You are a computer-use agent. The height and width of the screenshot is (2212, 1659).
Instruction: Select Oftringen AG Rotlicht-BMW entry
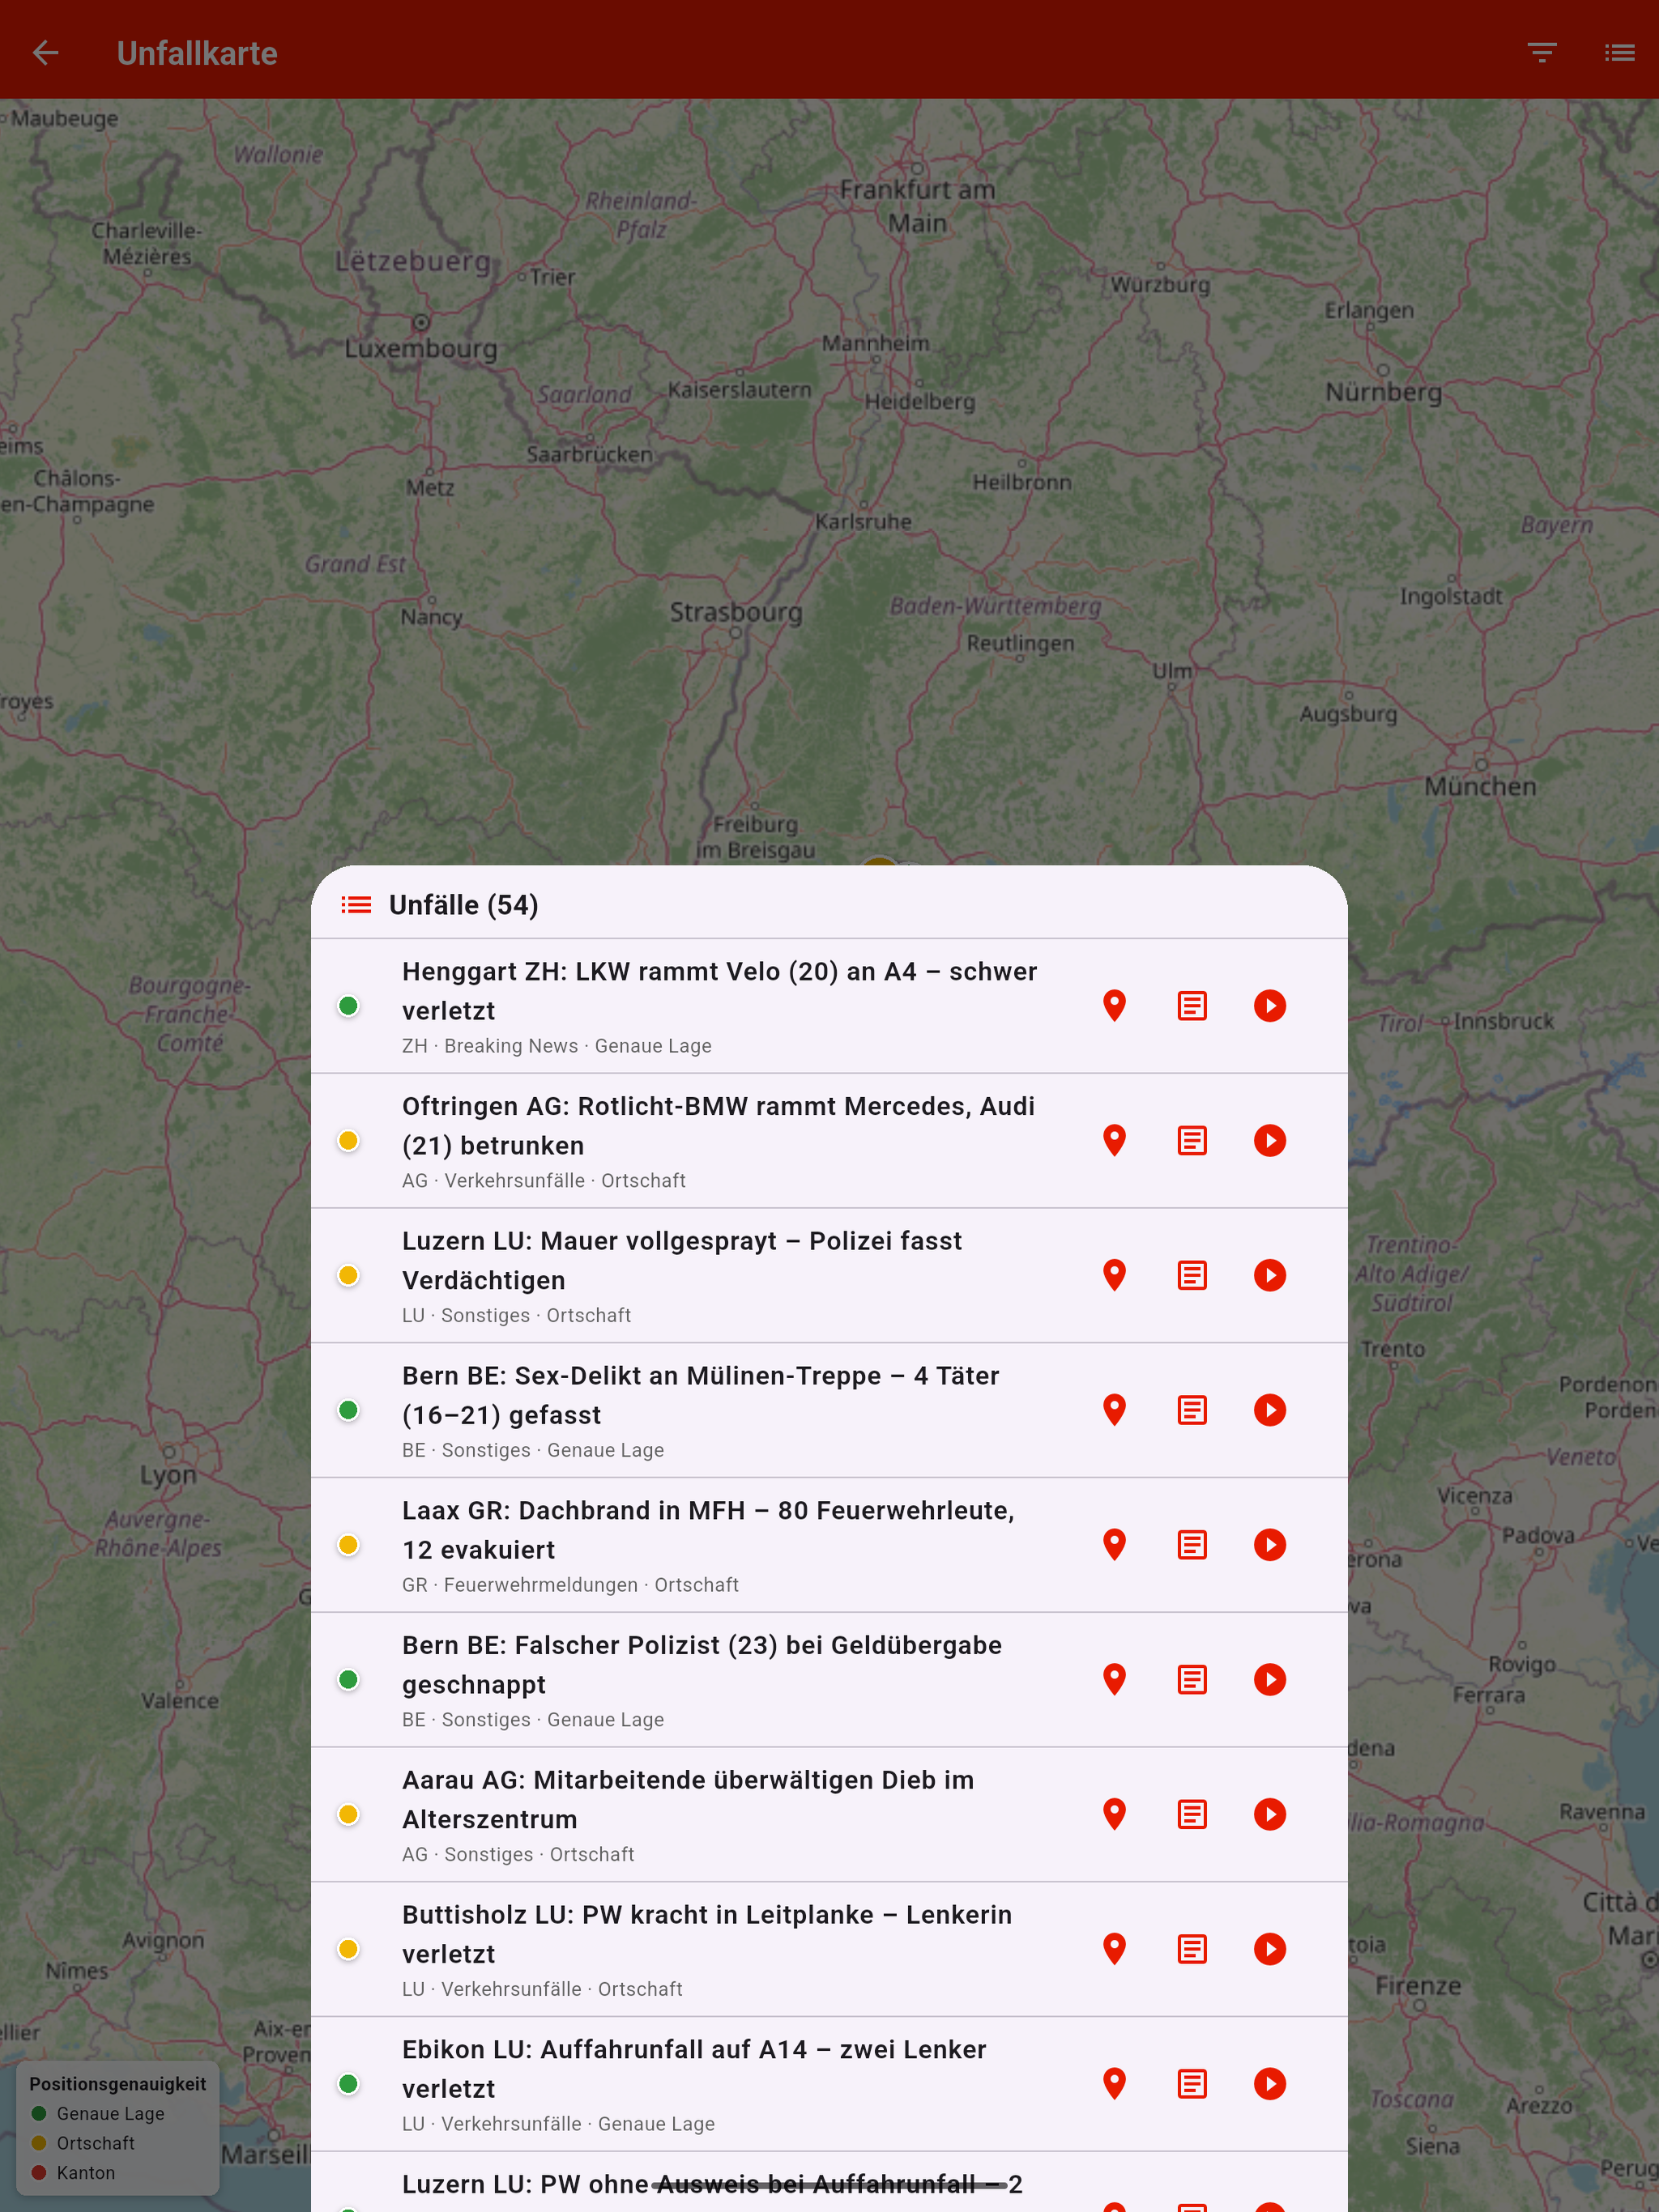click(x=829, y=1141)
